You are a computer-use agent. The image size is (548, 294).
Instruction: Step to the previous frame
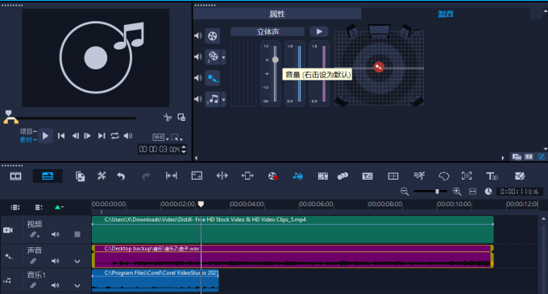[x=75, y=135]
